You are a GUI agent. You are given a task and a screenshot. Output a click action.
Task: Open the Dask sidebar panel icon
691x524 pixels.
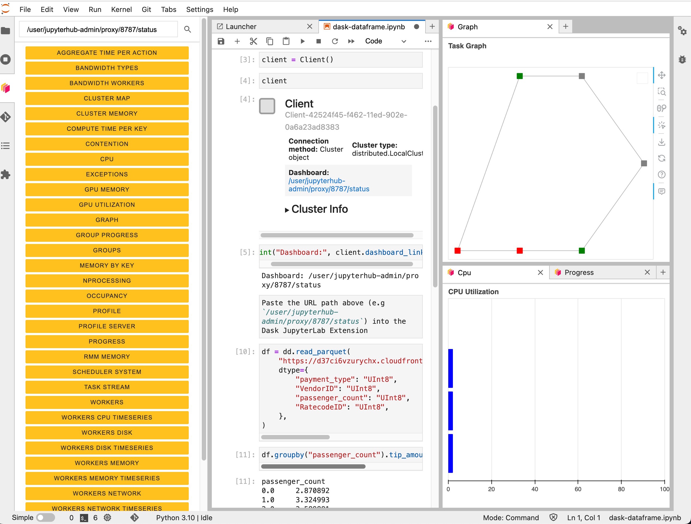point(6,88)
